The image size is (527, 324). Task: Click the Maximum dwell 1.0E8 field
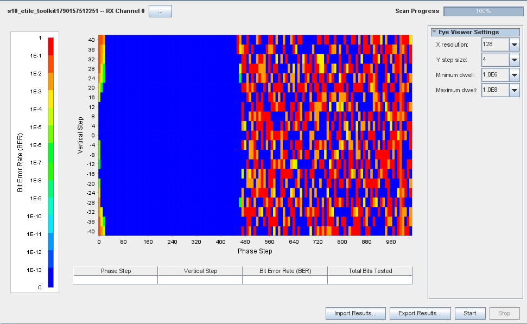coord(496,90)
